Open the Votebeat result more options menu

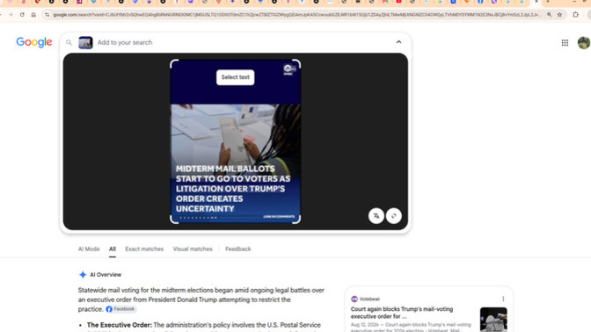[503, 299]
